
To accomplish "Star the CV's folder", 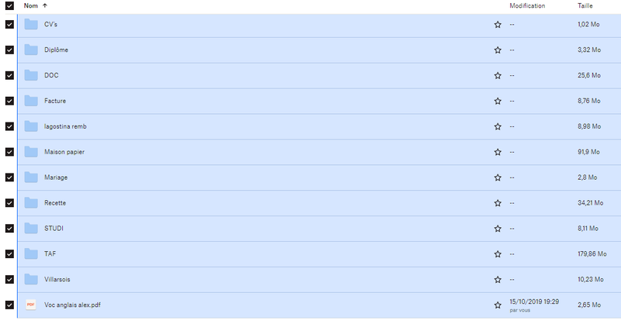I will pyautogui.click(x=498, y=25).
